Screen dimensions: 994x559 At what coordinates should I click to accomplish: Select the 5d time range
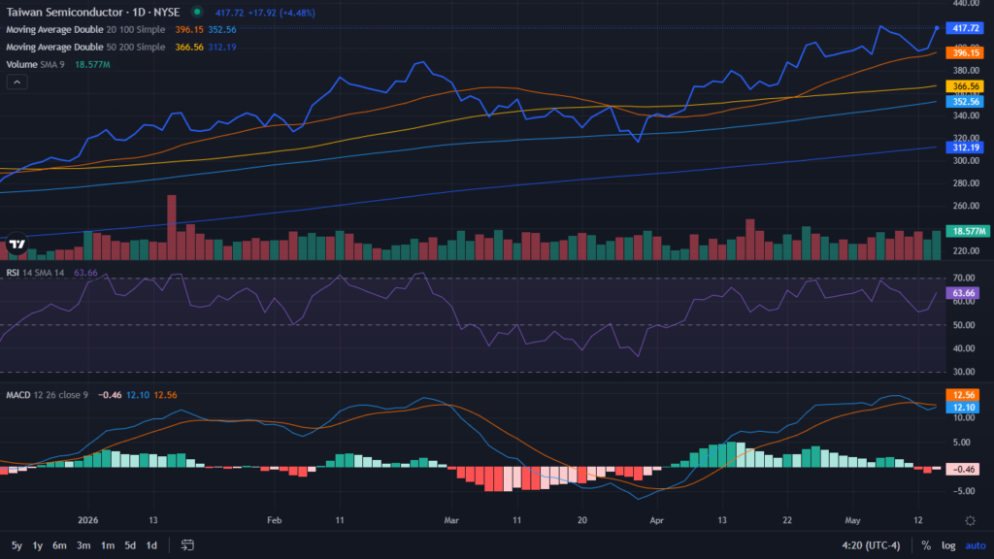pyautogui.click(x=130, y=545)
